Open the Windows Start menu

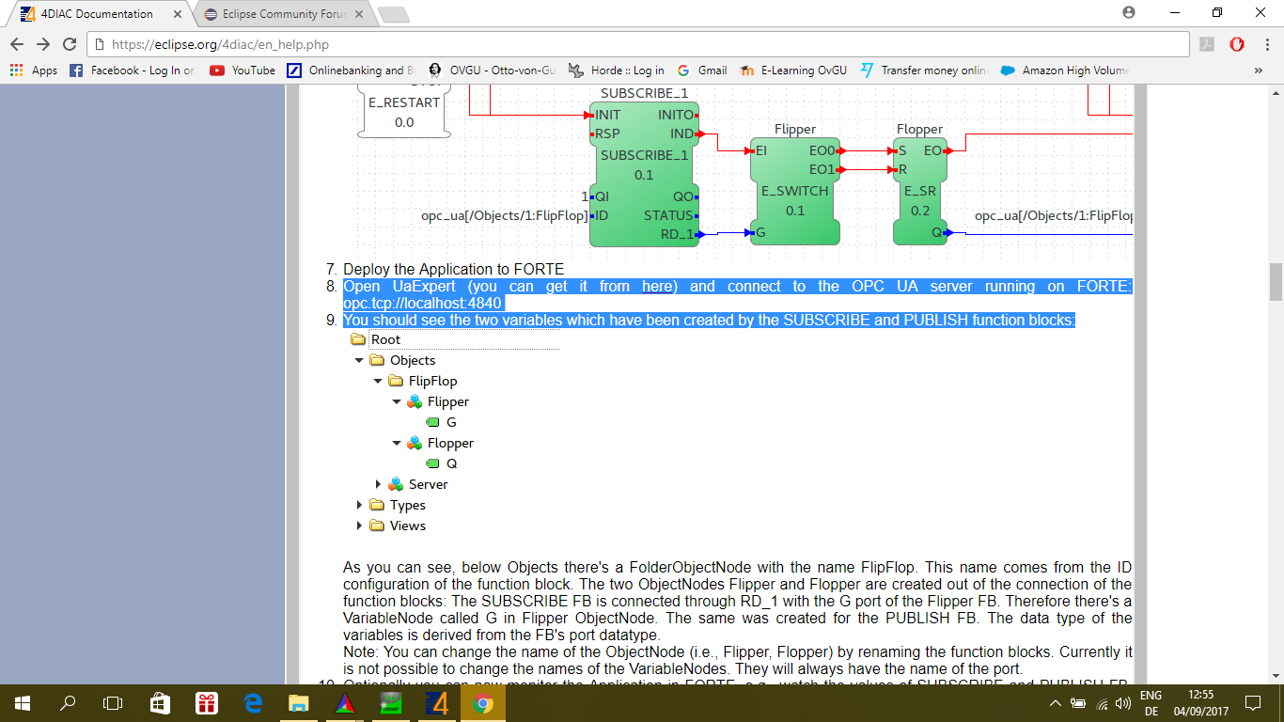[22, 702]
